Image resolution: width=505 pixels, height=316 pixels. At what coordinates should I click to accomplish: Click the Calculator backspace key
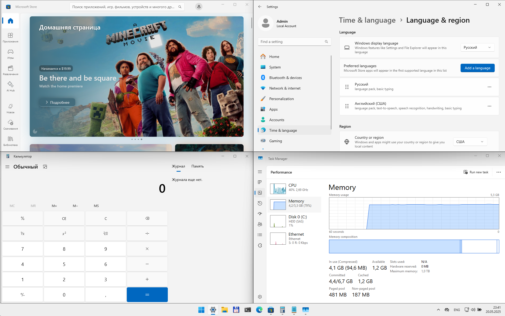tap(147, 218)
